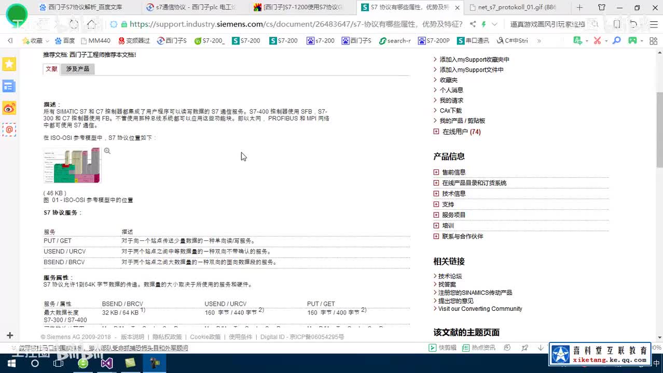Open the 隐私权政策 footer link
Viewport: 663px width, 373px height.
pos(167,337)
